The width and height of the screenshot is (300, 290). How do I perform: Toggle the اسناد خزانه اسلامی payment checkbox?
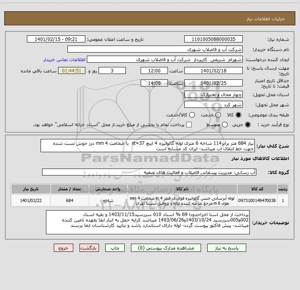tap(189, 125)
